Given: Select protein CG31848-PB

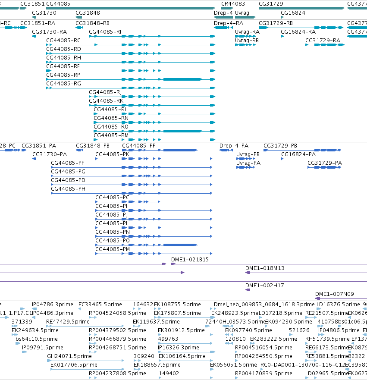Looking at the screenshot, I should pos(93,146).
